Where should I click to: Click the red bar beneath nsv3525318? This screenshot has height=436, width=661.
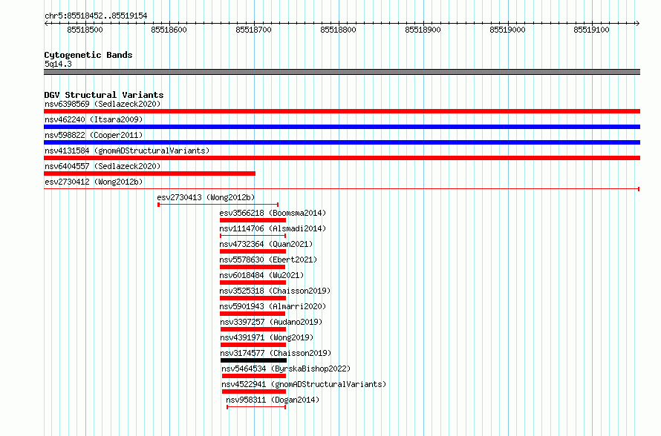[253, 298]
